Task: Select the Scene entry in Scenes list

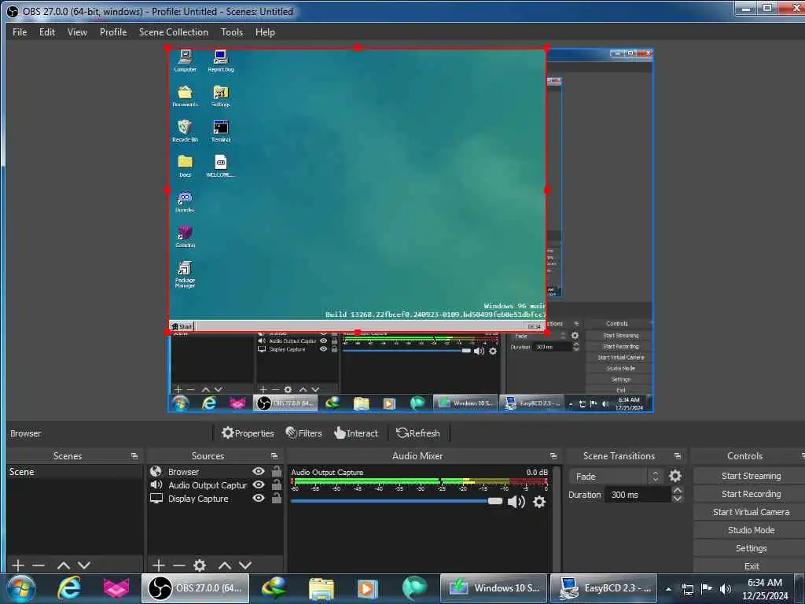Action: [x=75, y=472]
